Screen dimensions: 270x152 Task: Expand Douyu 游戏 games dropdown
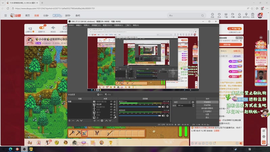(68, 16)
